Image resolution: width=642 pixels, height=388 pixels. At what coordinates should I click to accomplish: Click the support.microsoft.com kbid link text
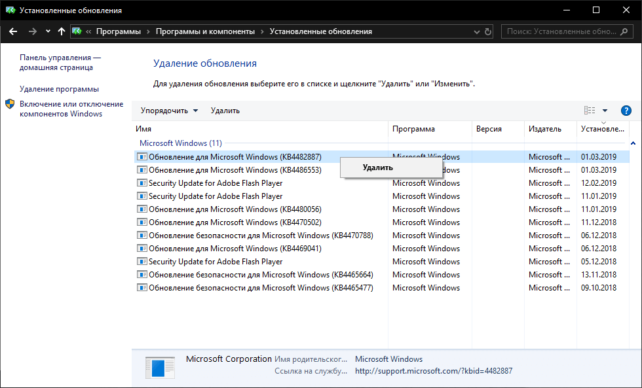pos(434,371)
